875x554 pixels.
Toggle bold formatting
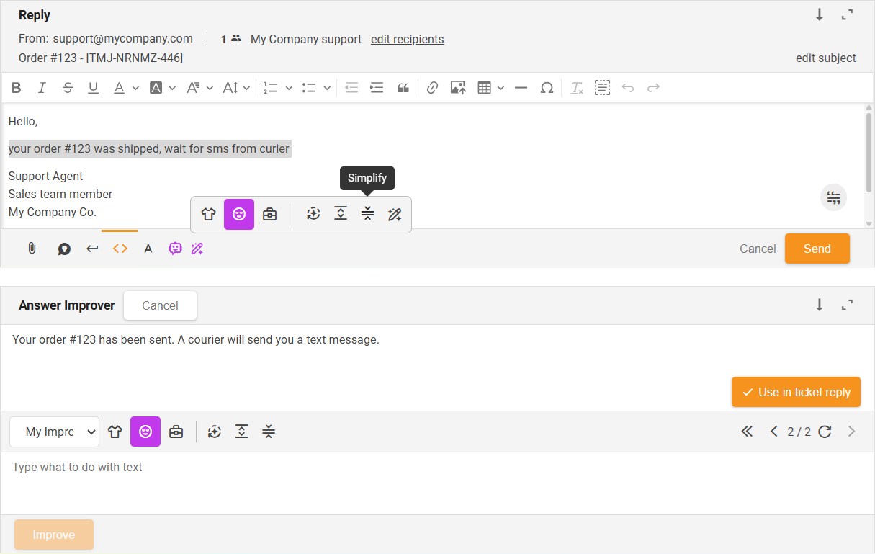click(16, 87)
